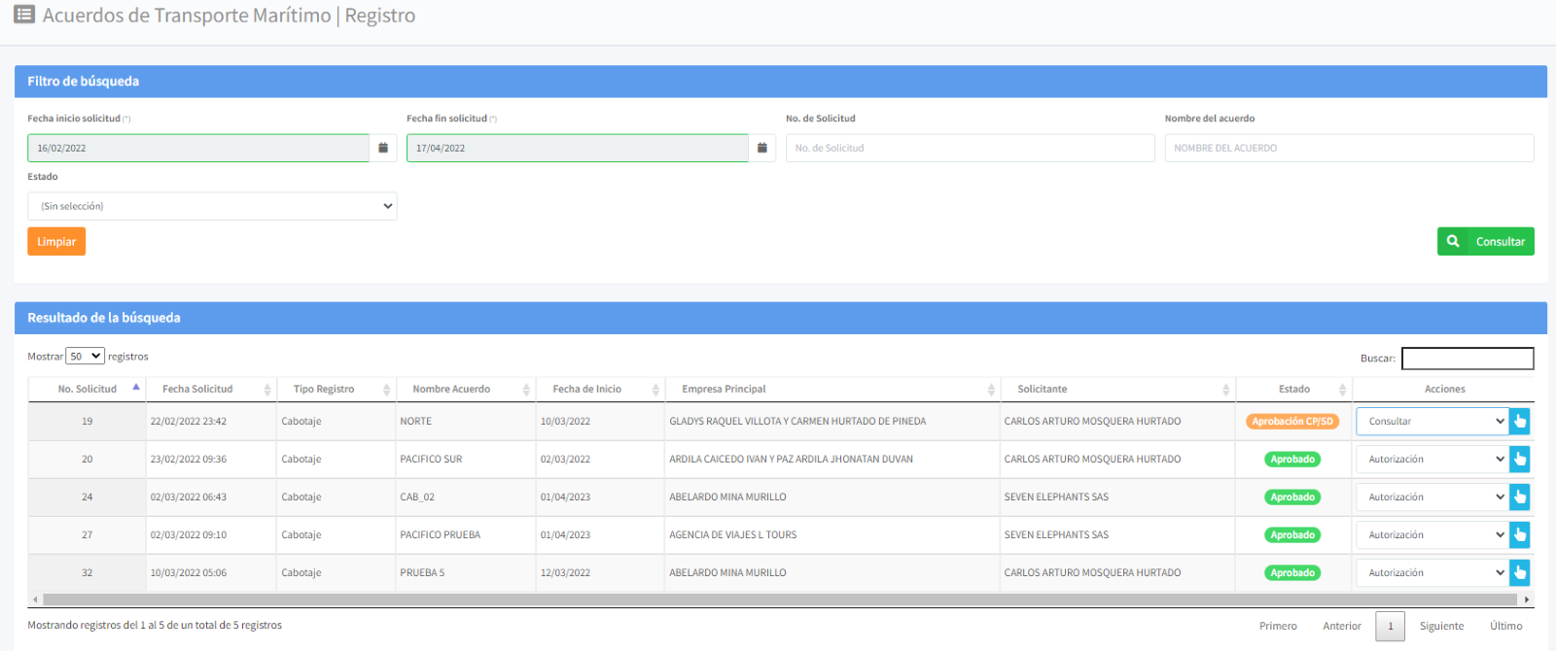Go to Siguiente page
The height and width of the screenshot is (651, 1556).
coord(1441,626)
